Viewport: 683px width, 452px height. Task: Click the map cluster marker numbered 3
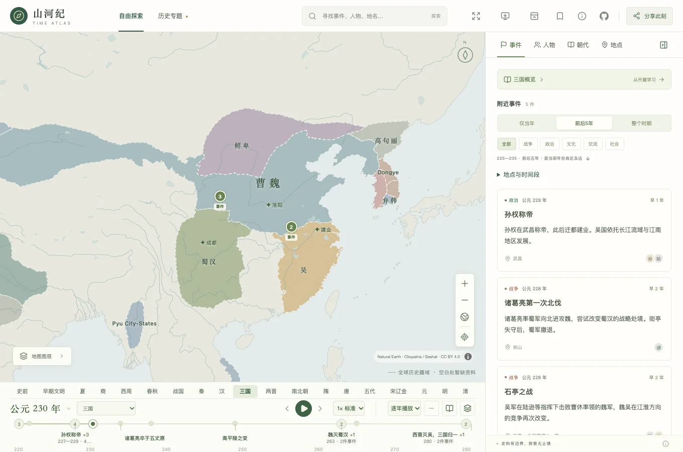(220, 196)
